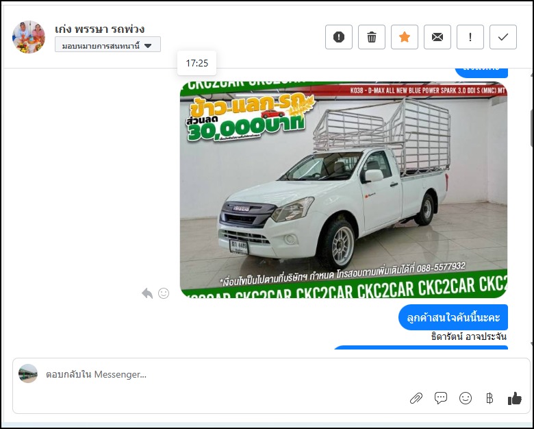The height and width of the screenshot is (429, 534).
Task: Open emoji picker in reply box
Action: (466, 398)
